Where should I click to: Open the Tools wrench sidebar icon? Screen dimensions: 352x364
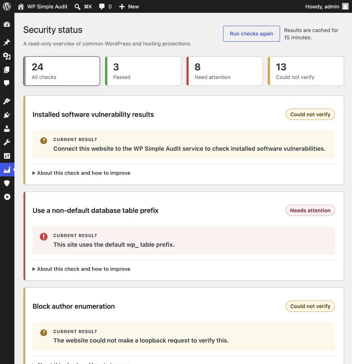pos(7,142)
